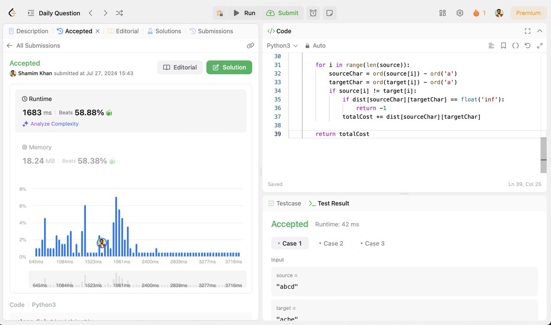
Task: Open the Python3 language dropdown
Action: pyautogui.click(x=282, y=45)
